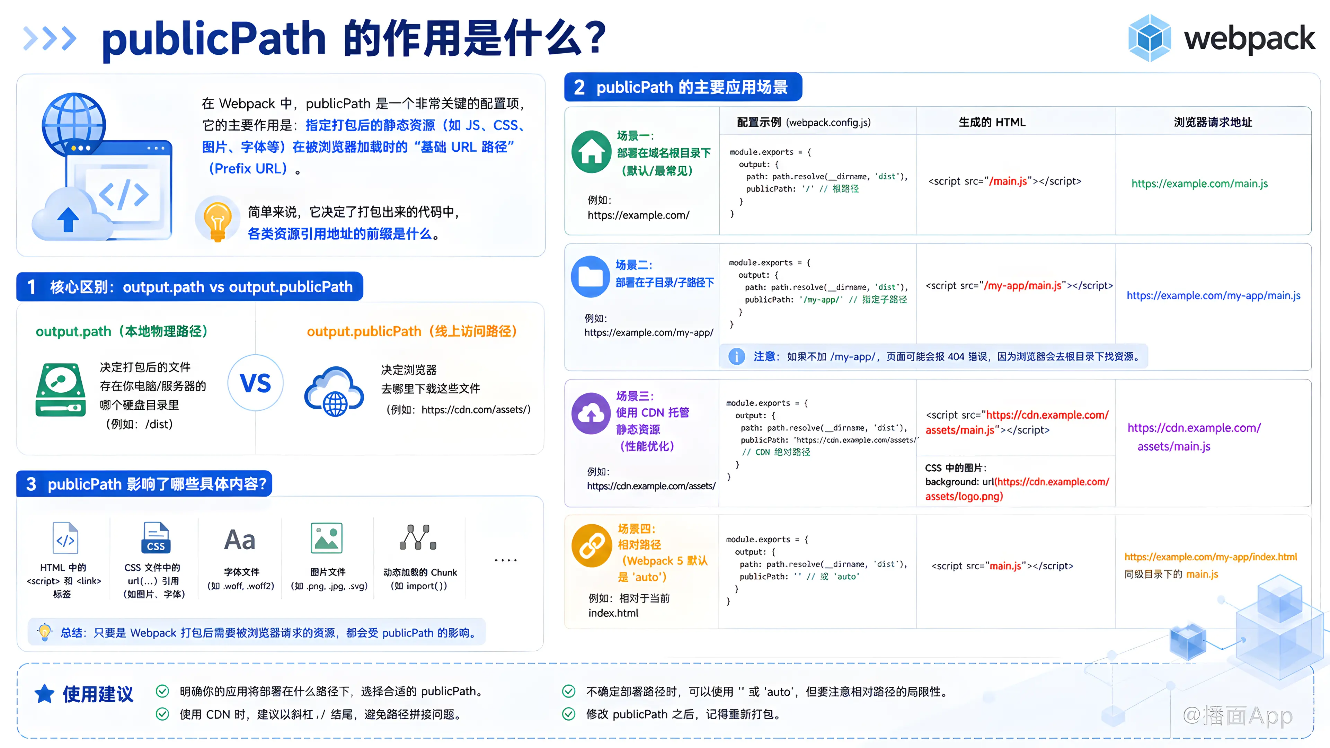The width and height of the screenshot is (1330, 748).
Task: Click the check icon beside 不确定部署路径时
Action: (x=568, y=691)
